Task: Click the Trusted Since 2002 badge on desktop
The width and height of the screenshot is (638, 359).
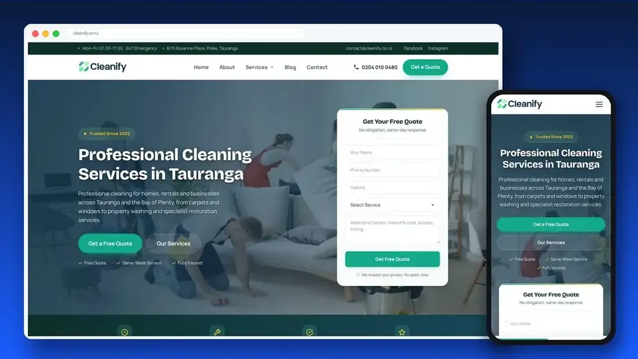Action: 107,133
